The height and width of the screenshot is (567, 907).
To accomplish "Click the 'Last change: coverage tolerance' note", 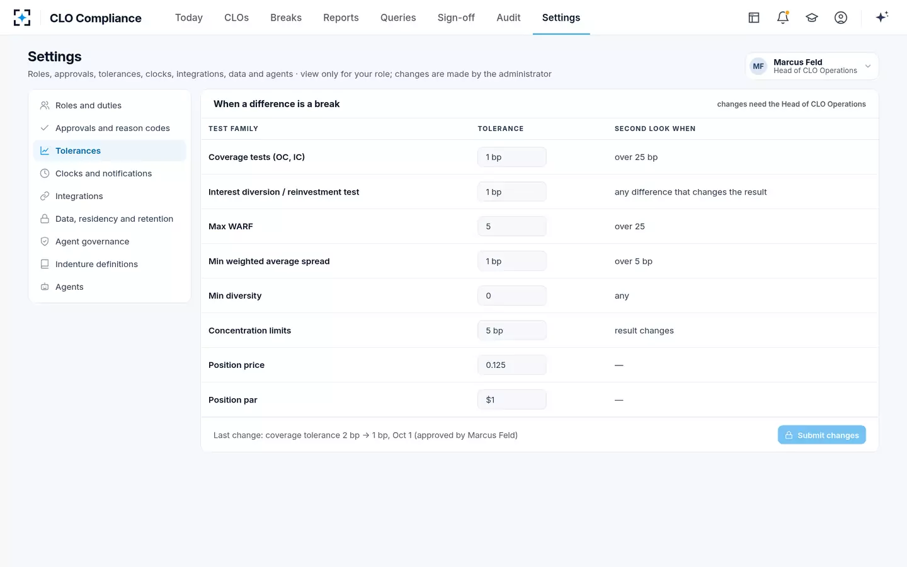I will pos(365,435).
